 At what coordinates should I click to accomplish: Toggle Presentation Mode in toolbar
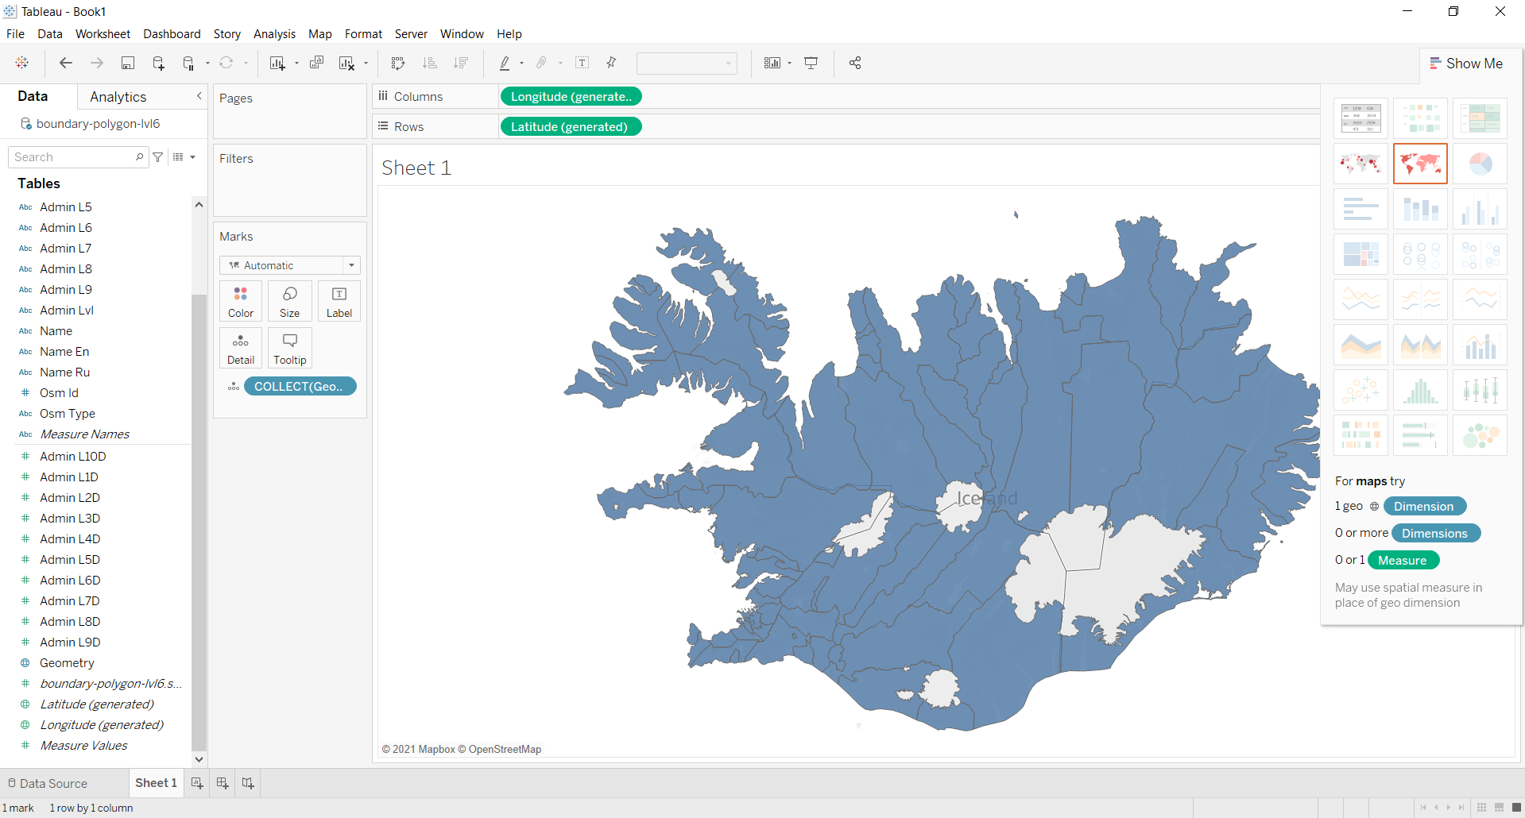coord(811,64)
